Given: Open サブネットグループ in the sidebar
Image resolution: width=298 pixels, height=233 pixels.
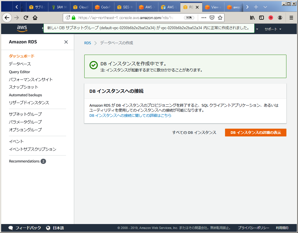Looking at the screenshot, I should (25, 114).
